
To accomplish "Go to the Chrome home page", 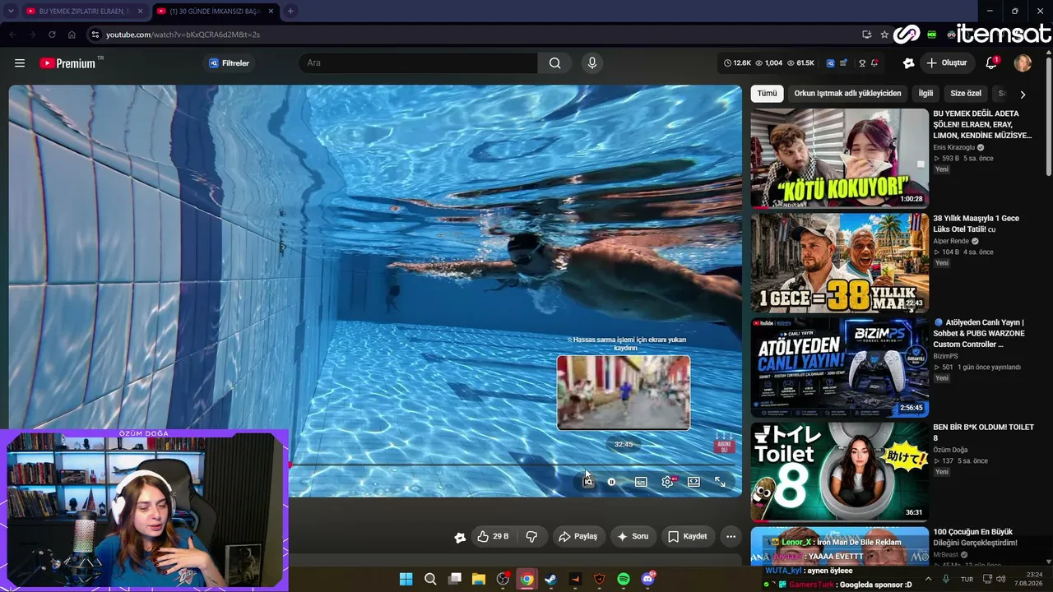I will (x=72, y=35).
